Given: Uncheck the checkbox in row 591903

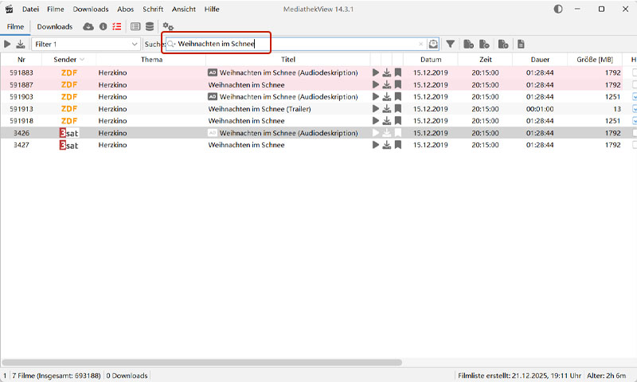Looking at the screenshot, I should (634, 97).
